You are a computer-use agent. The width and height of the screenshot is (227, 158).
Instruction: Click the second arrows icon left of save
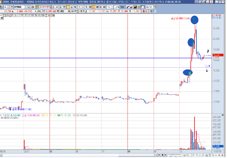point(131,7)
